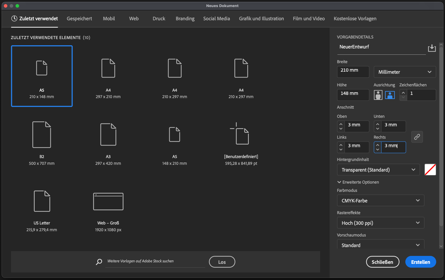The width and height of the screenshot is (445, 280).
Task: Click the transparent background color swatch
Action: [x=430, y=170]
